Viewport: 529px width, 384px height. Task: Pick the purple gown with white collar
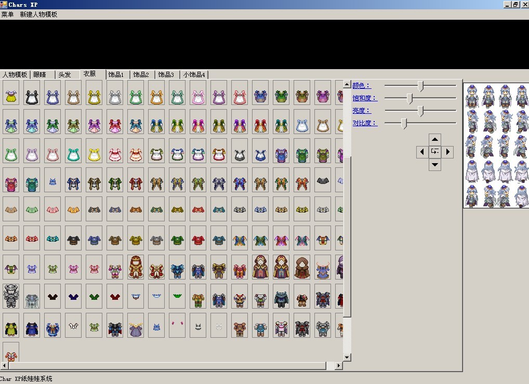136,325
